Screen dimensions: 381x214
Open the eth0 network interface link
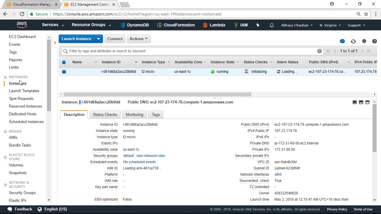[x=278, y=174]
